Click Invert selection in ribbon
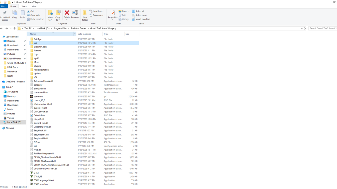This screenshot has width=337, height=189. pyautogui.click(x=141, y=19)
